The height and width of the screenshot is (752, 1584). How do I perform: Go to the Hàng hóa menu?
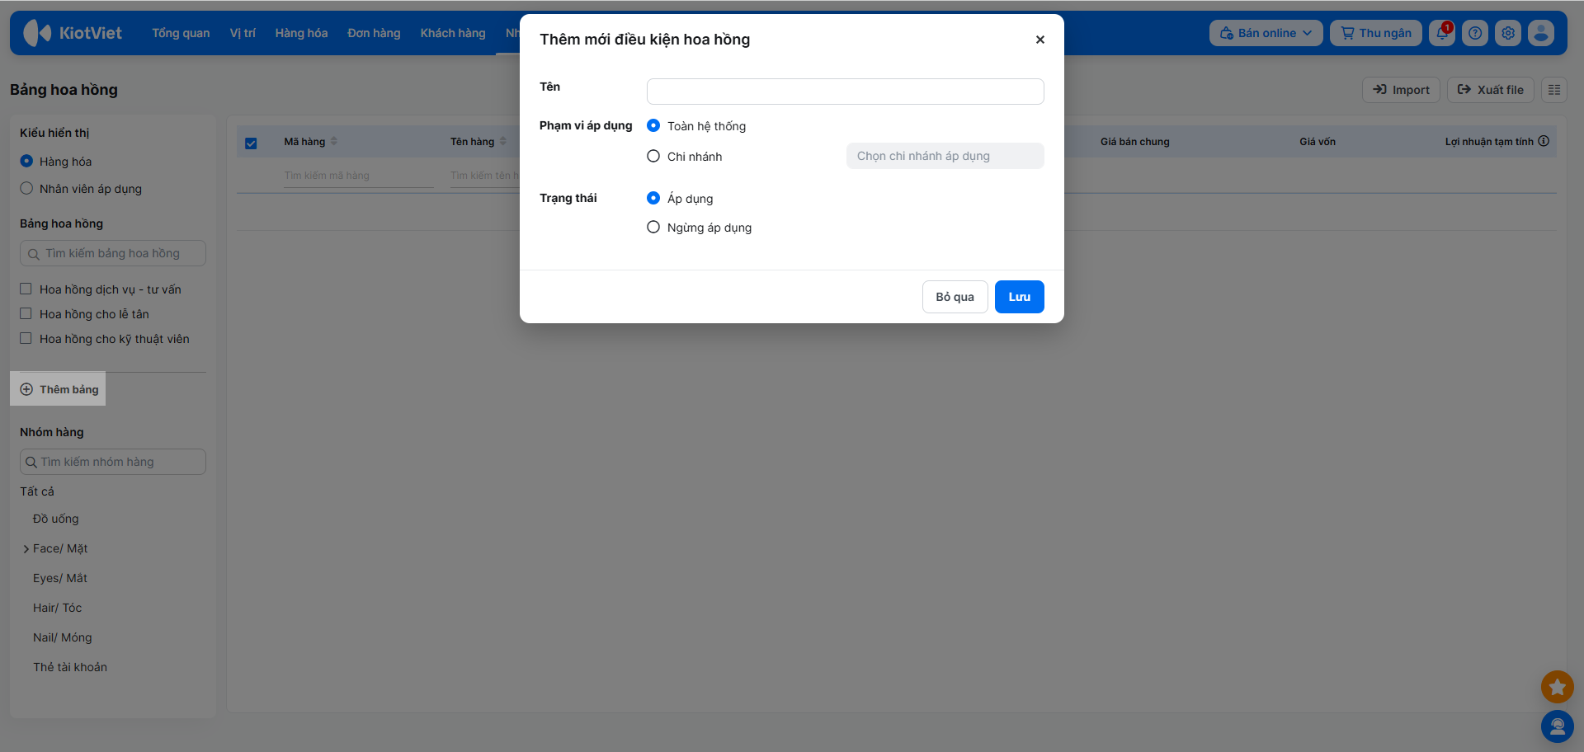[x=301, y=33]
